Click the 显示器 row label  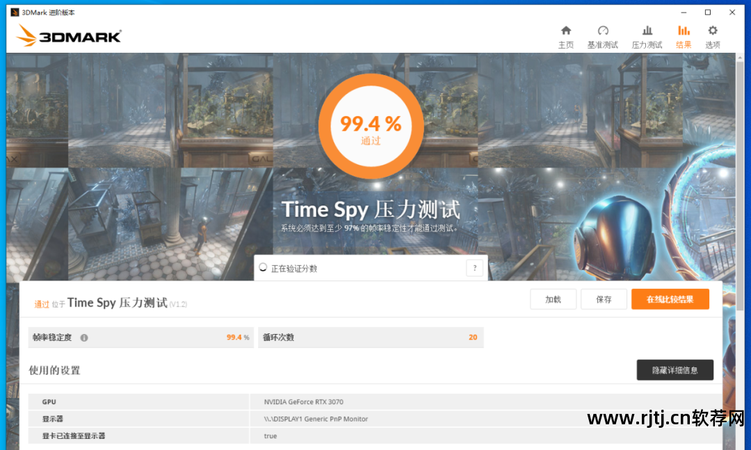coord(53,419)
